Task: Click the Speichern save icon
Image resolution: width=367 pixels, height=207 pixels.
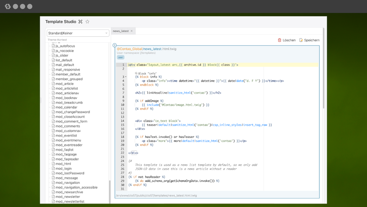Action: pyautogui.click(x=301, y=40)
